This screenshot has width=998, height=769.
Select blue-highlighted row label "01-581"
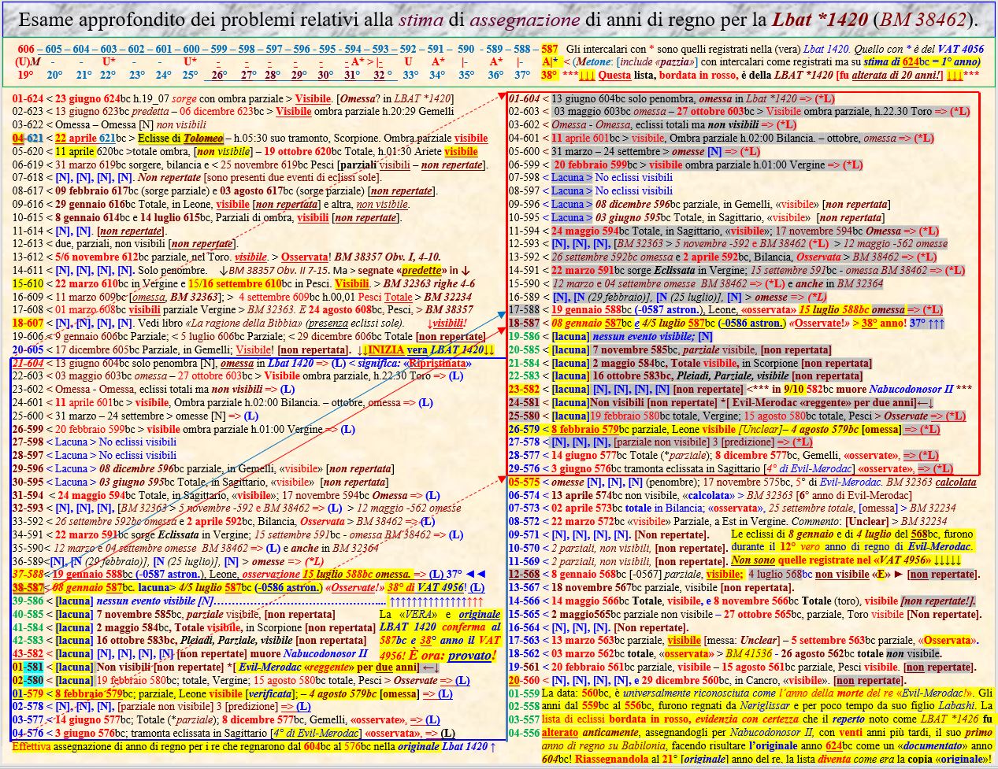[x=28, y=667]
